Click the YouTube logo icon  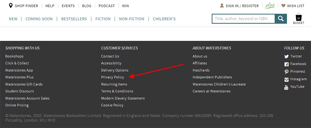point(286,87)
